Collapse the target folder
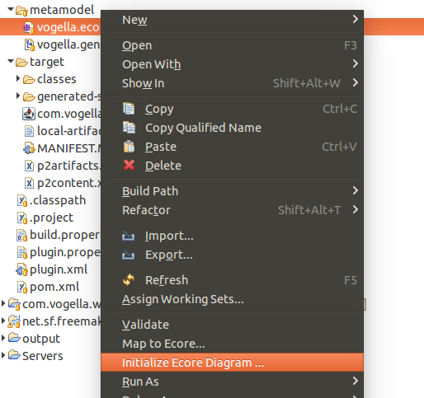This screenshot has width=424, height=398. [x=11, y=61]
